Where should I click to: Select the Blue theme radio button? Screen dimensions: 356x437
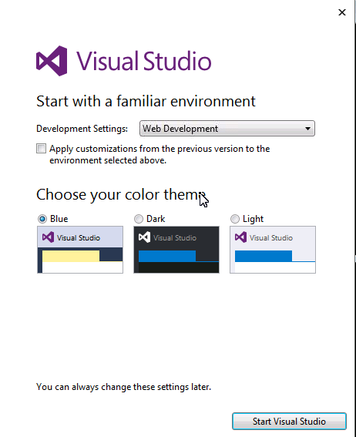pos(42,219)
